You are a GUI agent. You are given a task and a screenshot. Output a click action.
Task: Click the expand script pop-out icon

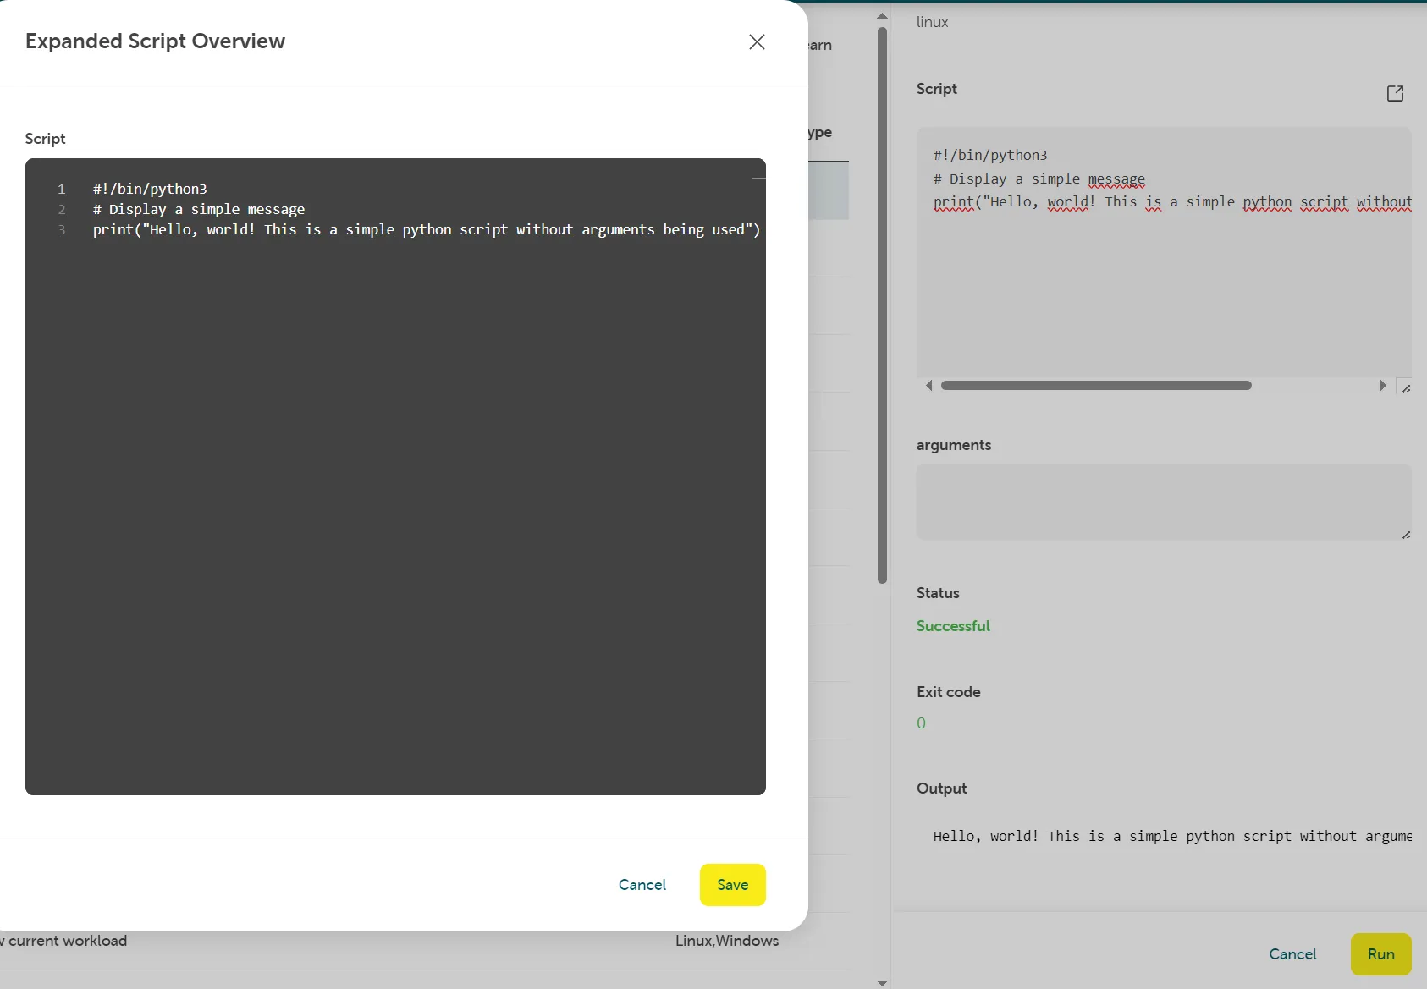coord(1395,93)
